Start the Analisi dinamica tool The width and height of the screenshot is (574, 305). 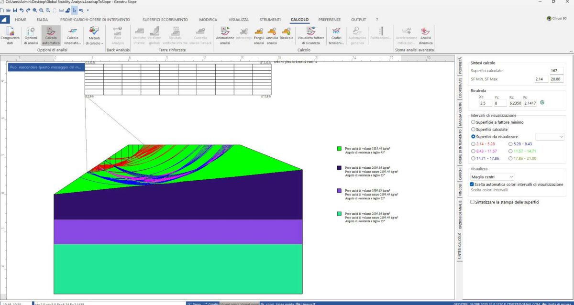coord(426,36)
